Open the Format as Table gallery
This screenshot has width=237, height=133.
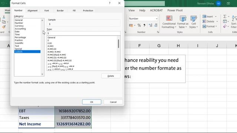183,22
